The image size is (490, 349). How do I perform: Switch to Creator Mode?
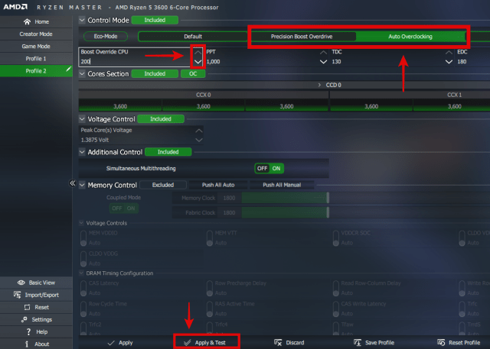(x=36, y=34)
